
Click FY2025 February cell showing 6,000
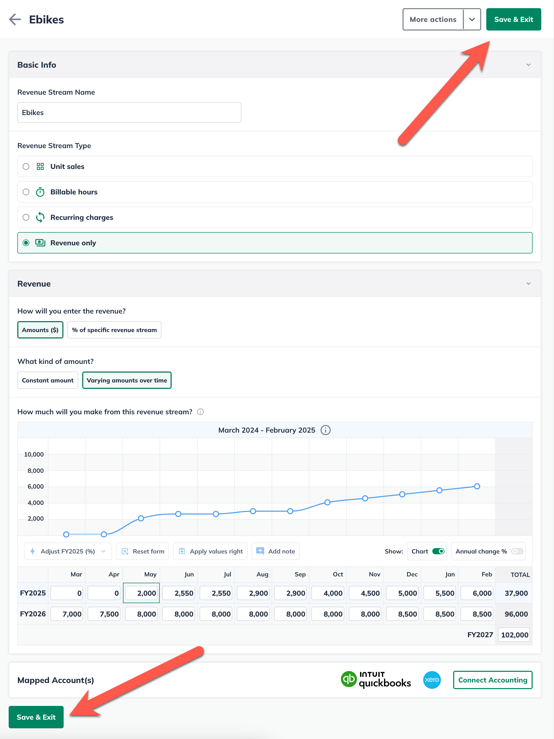[x=477, y=593]
